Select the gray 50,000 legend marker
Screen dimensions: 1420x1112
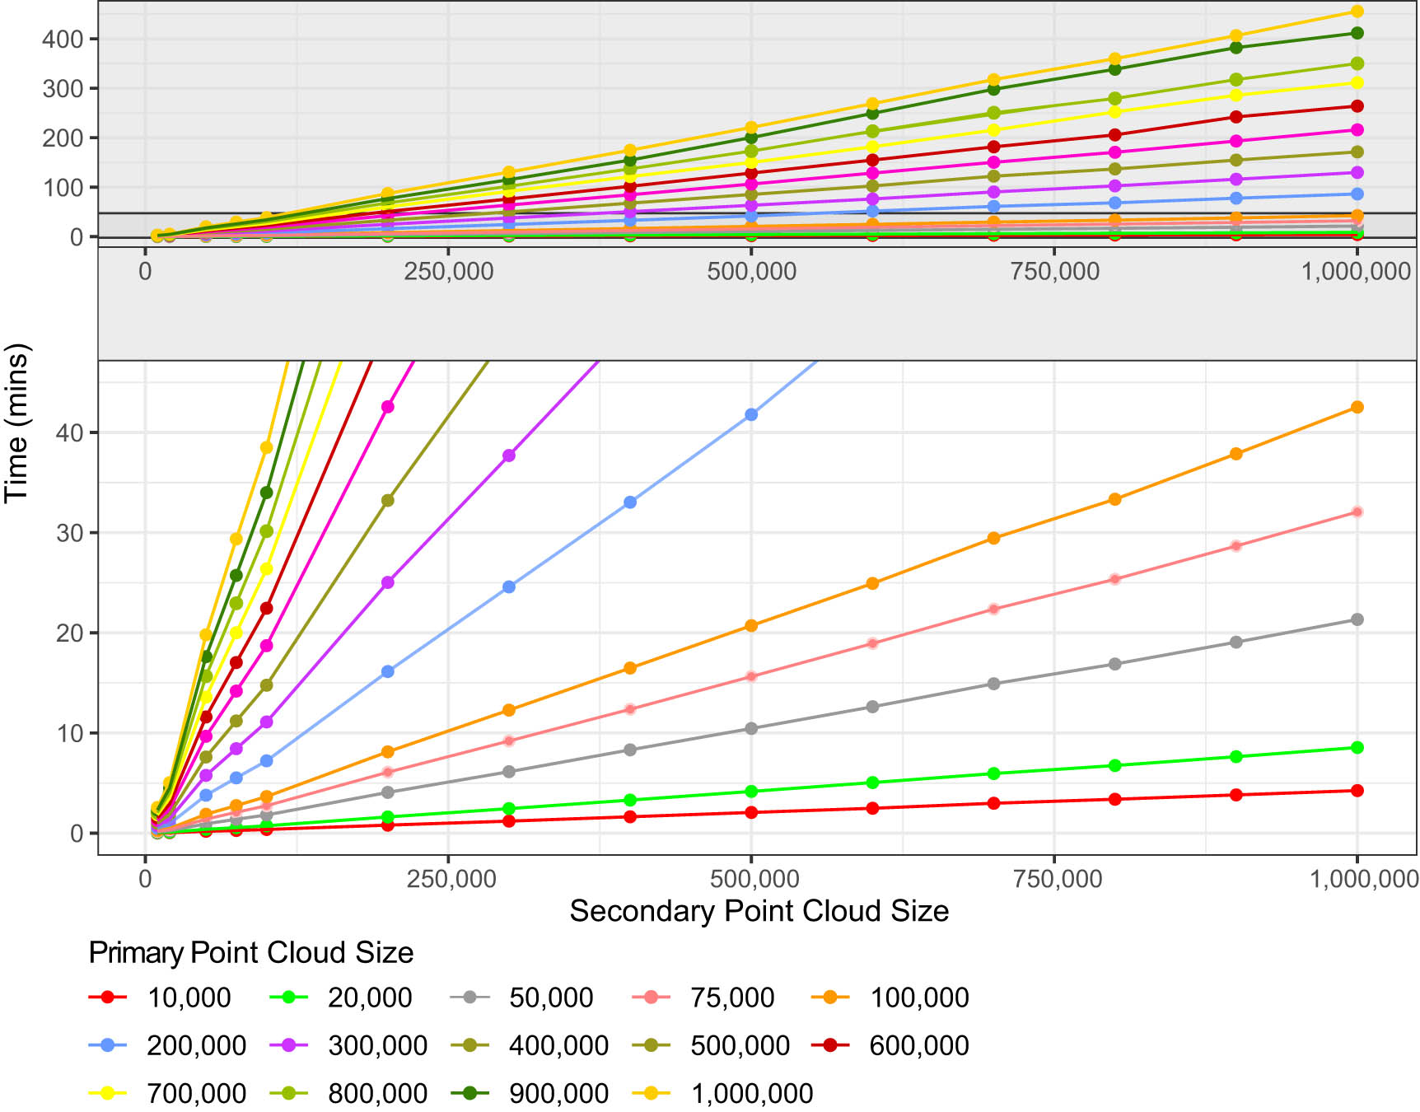(x=469, y=998)
